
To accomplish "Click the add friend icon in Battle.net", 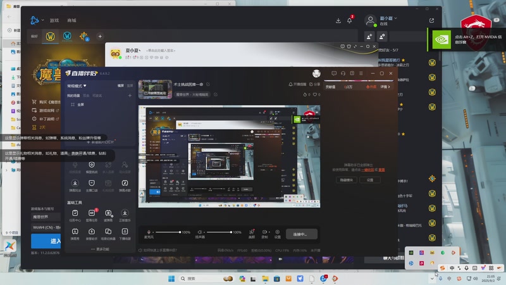I will [x=369, y=37].
